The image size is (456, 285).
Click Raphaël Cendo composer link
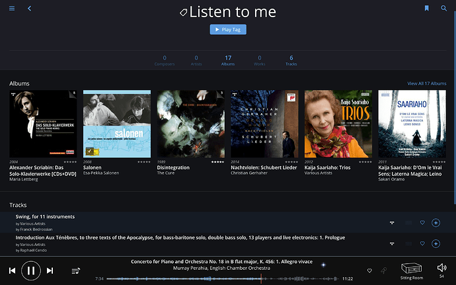click(33, 251)
